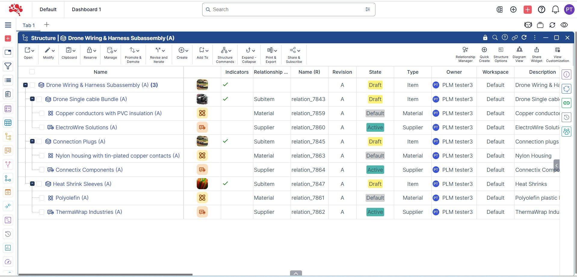Select the ElectroWire Solutions (A) row checkbox
Image resolution: width=577 pixels, height=277 pixels.
[42, 128]
